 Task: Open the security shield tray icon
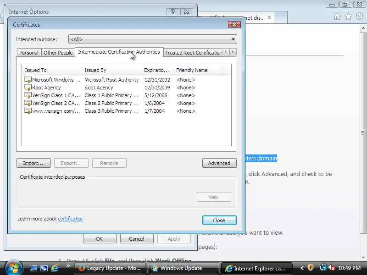coord(311,268)
